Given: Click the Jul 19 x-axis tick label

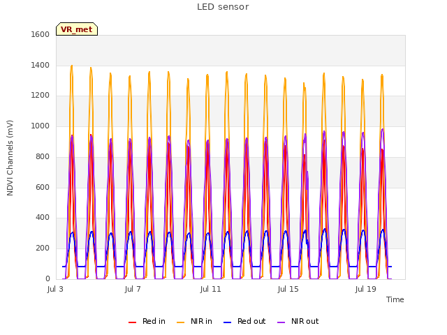Looking at the screenshot, I should [366, 289].
